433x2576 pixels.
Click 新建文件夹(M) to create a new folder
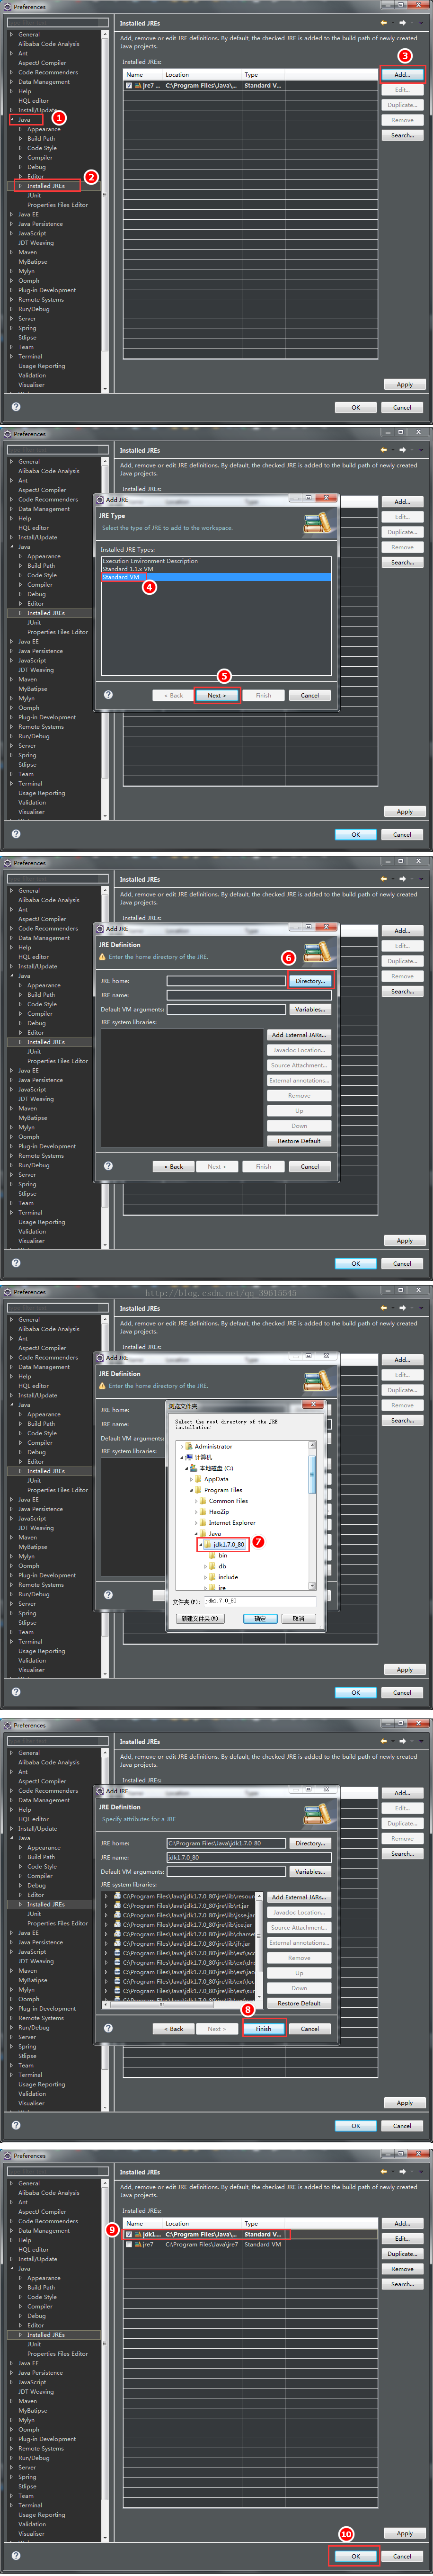point(200,1618)
